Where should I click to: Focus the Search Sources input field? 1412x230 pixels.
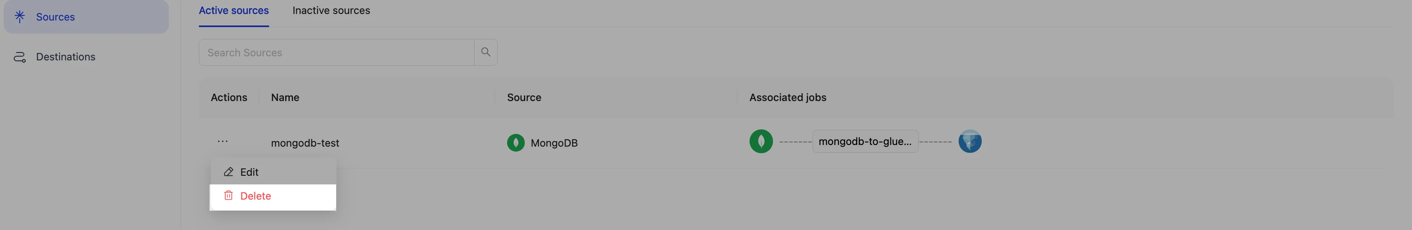click(336, 53)
